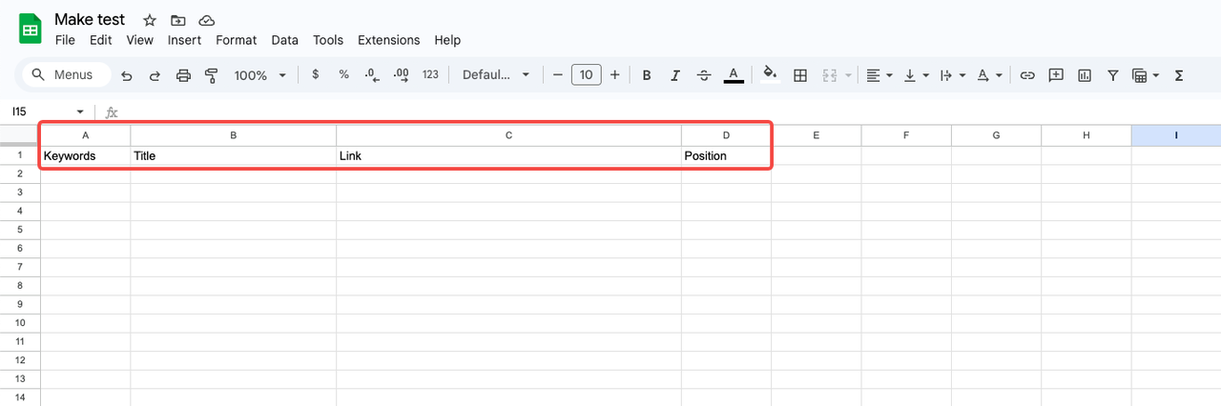Open the font family dropdown
Viewport: 1221px width, 406px height.
point(495,75)
